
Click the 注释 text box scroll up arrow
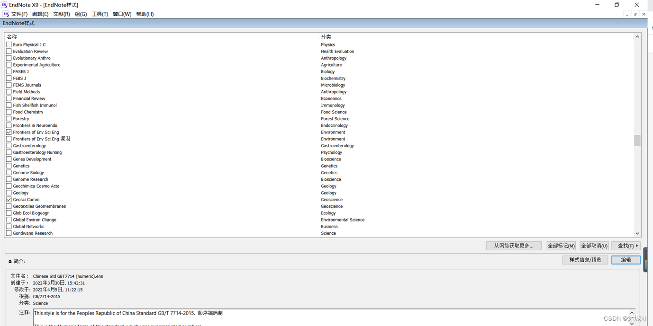(632, 313)
